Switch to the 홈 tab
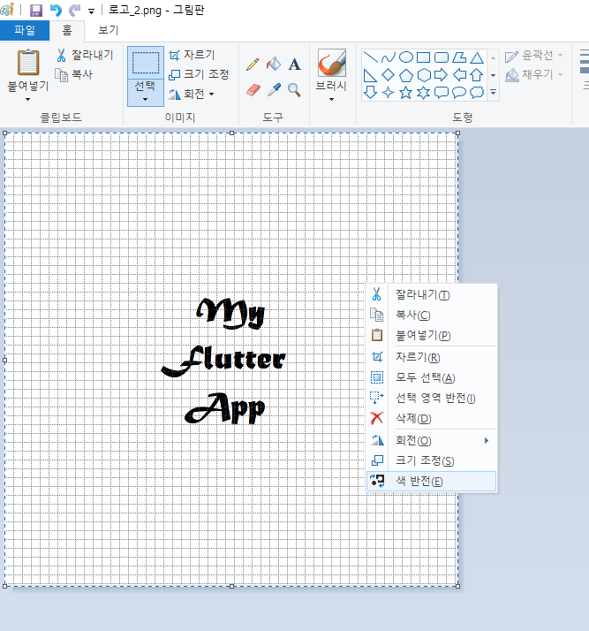The height and width of the screenshot is (631, 589). click(67, 31)
